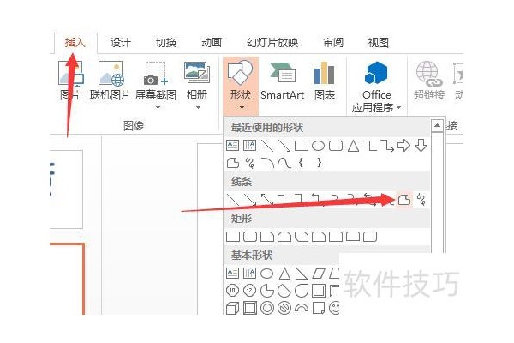514x343 pixels.
Task: Pick the no-symbol prohibited shape
Action: [x=284, y=308]
